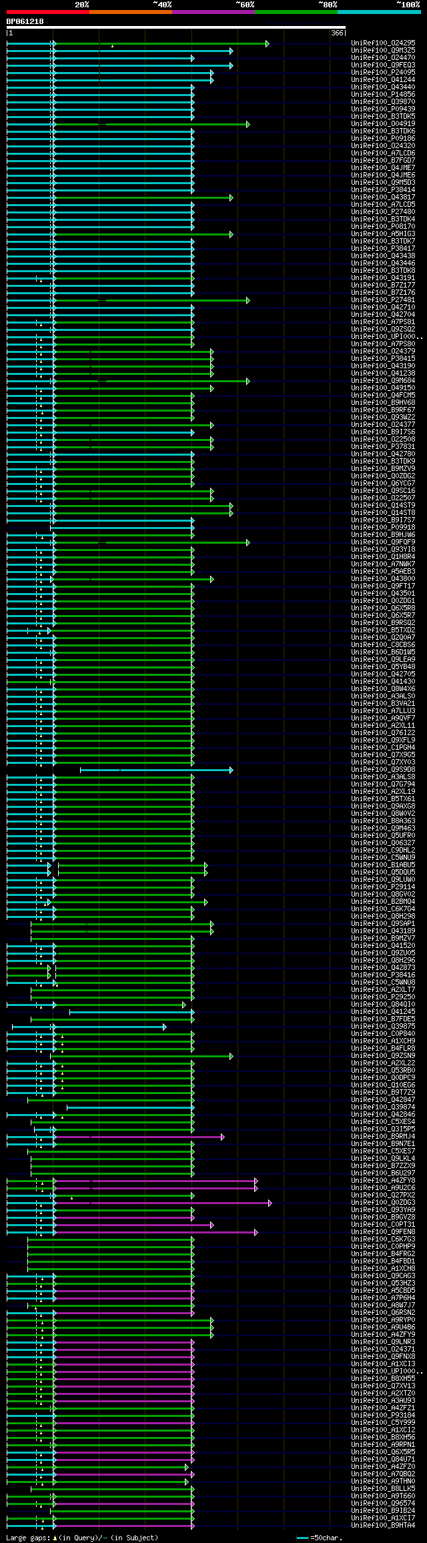The height and width of the screenshot is (1543, 427).
Task: Click hit label UniRef100_Q9M463
Action: point(383,829)
